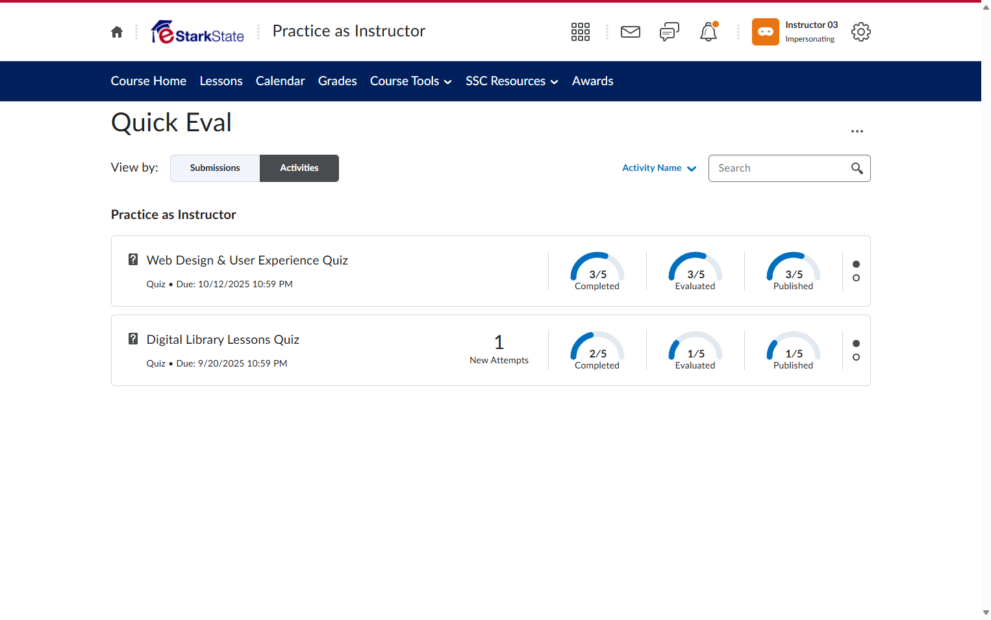Open the Digital Library Lessons Quiz link
The image size is (991, 620).
[223, 340]
